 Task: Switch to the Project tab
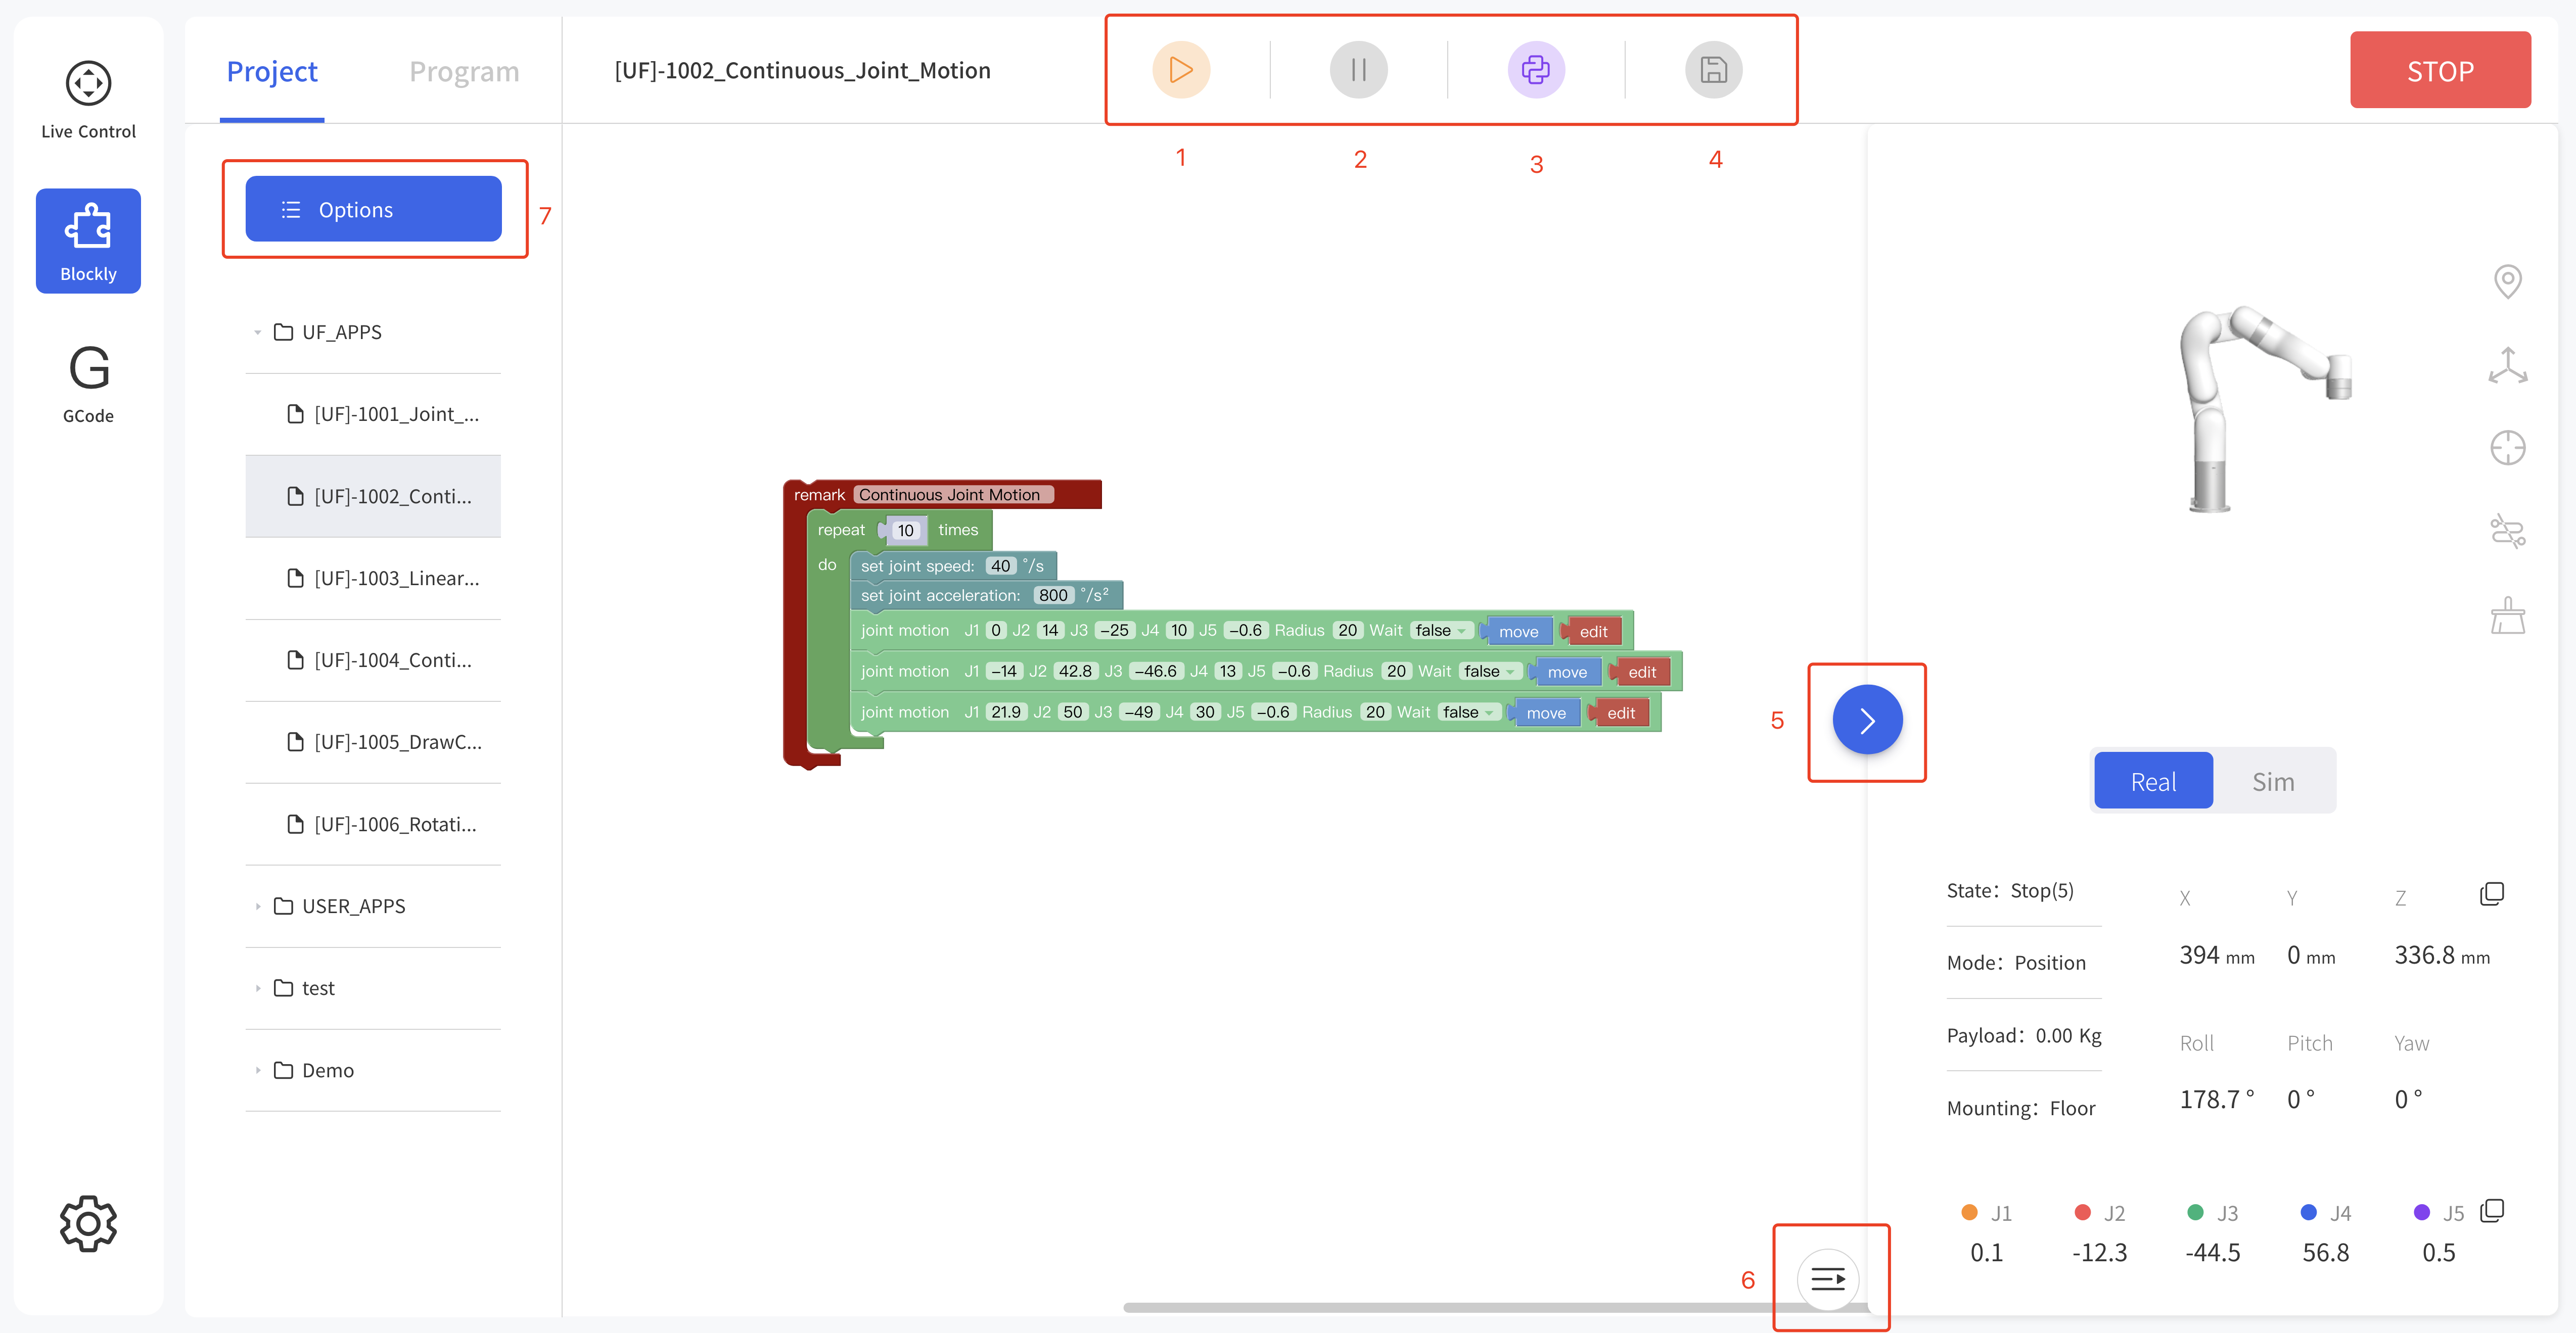pos(272,71)
